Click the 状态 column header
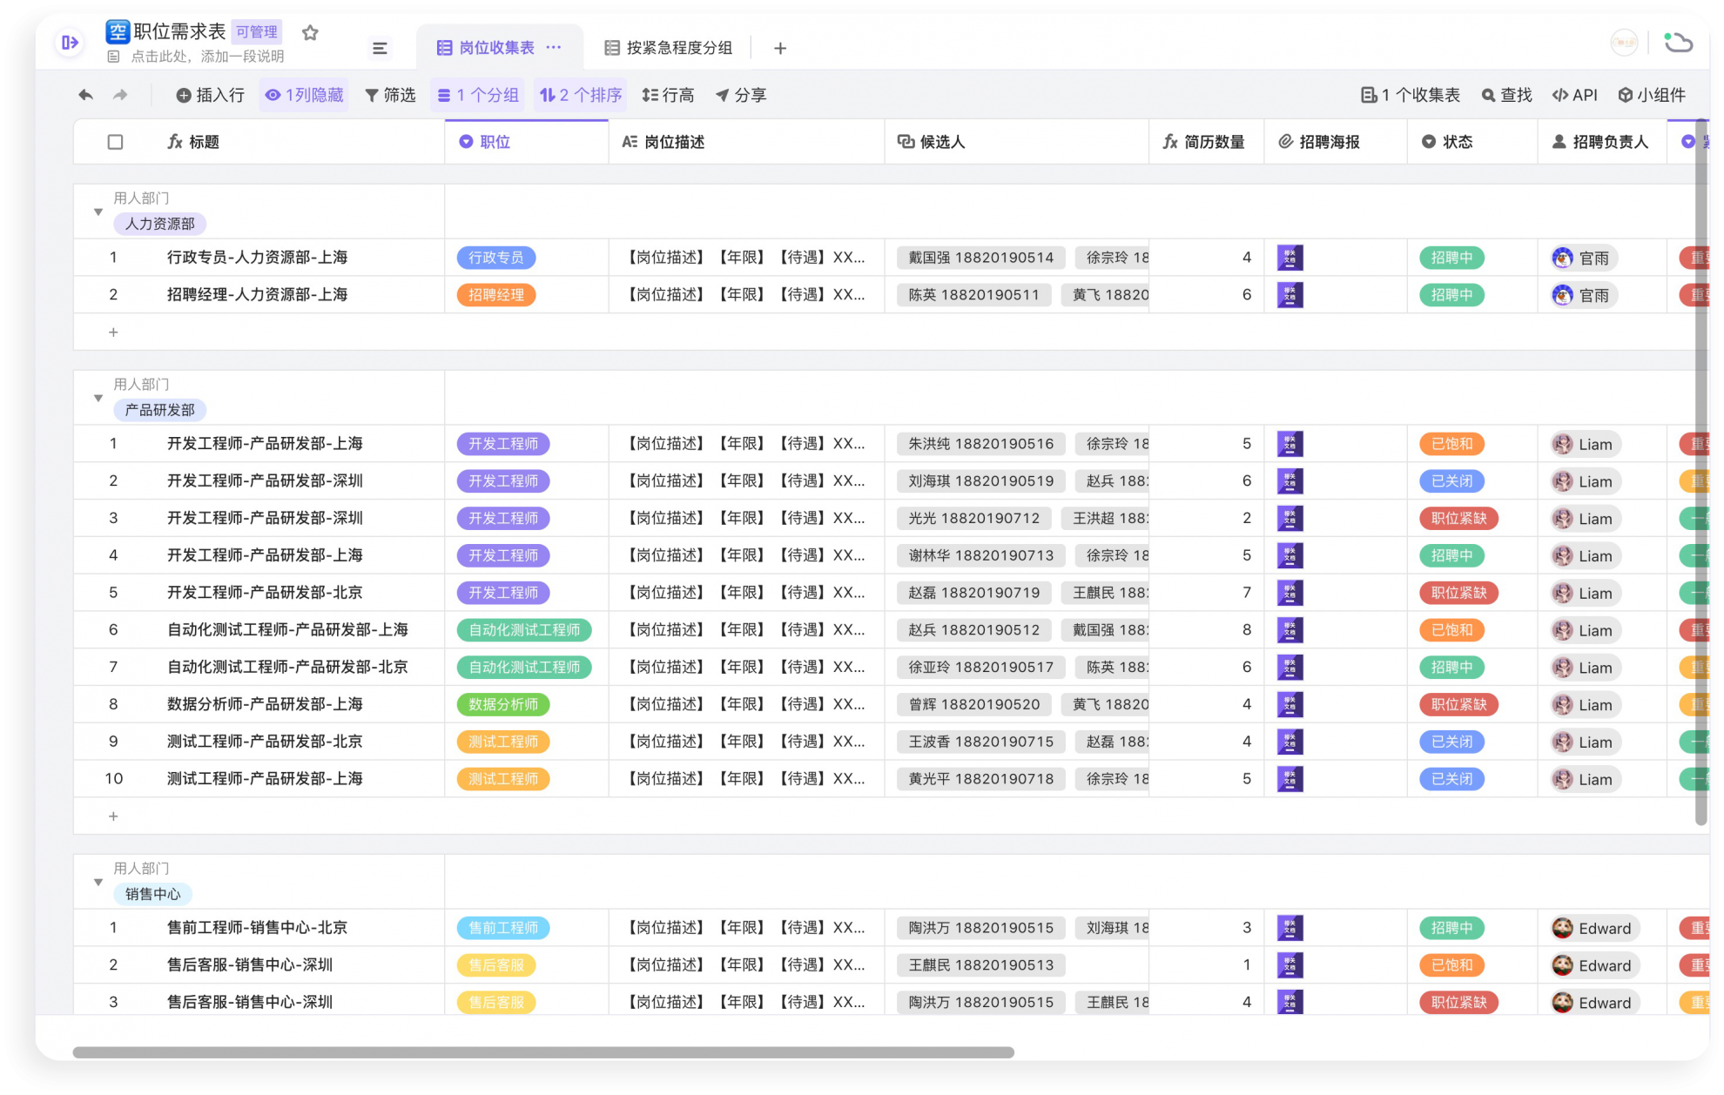1724x1095 pixels. tap(1471, 142)
